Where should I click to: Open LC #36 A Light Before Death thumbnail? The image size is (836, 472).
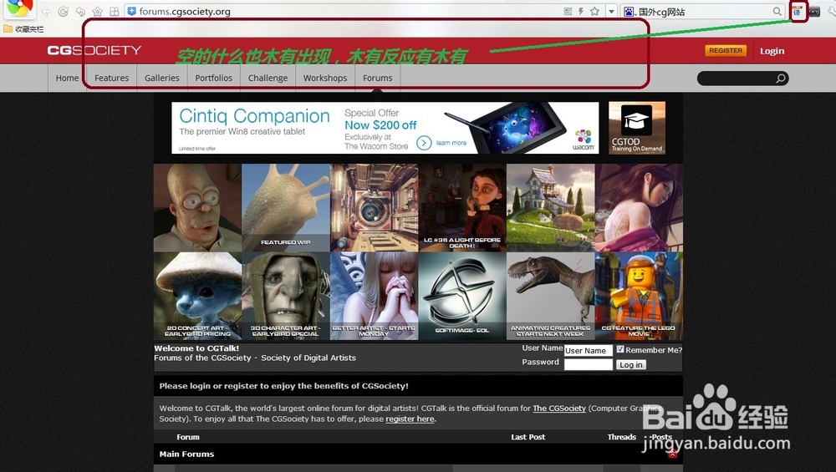click(x=462, y=207)
